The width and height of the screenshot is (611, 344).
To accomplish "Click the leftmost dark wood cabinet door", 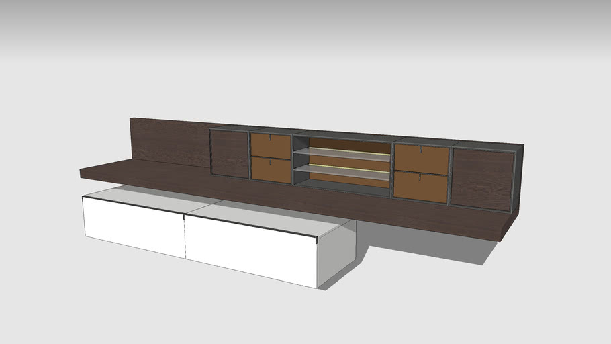I will pyautogui.click(x=230, y=154).
